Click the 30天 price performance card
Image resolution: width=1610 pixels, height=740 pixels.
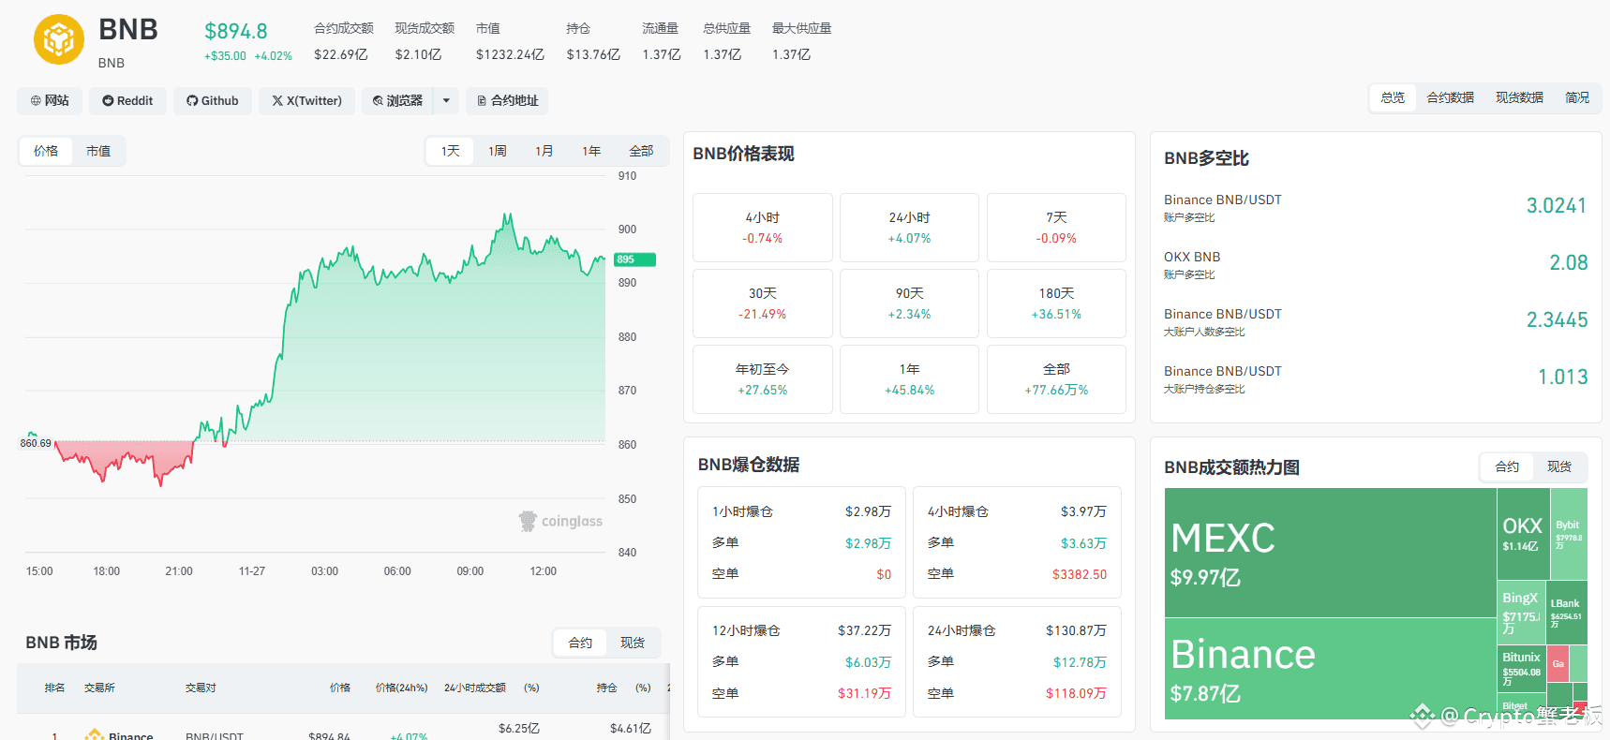[763, 303]
